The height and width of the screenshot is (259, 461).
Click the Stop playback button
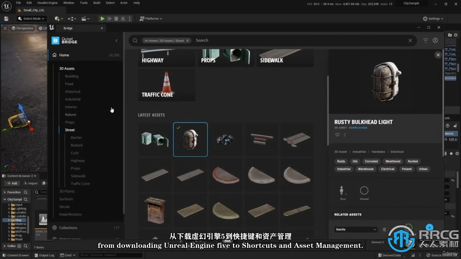pos(116,19)
